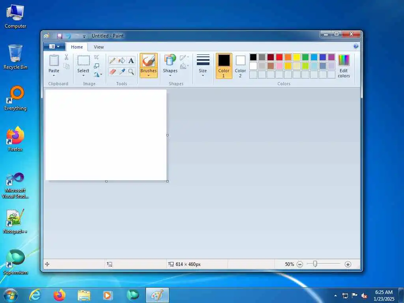This screenshot has height=303, width=404.
Task: Open the Shape outline dropdown
Action: [x=185, y=58]
